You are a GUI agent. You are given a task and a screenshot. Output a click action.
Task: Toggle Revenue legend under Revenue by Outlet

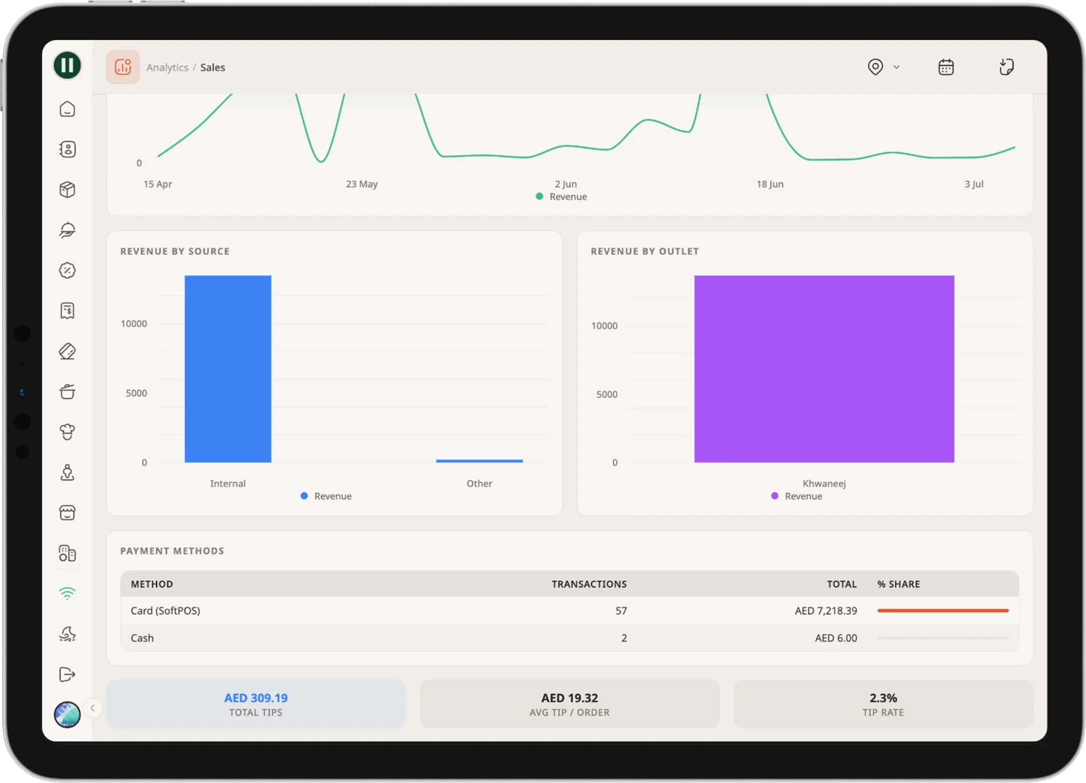click(797, 496)
